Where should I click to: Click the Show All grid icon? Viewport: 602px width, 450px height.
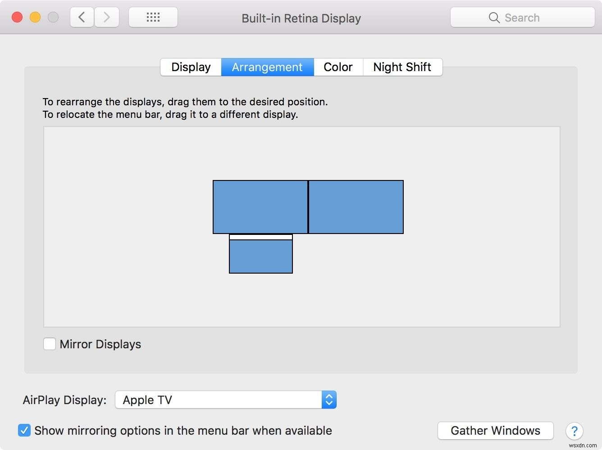153,17
